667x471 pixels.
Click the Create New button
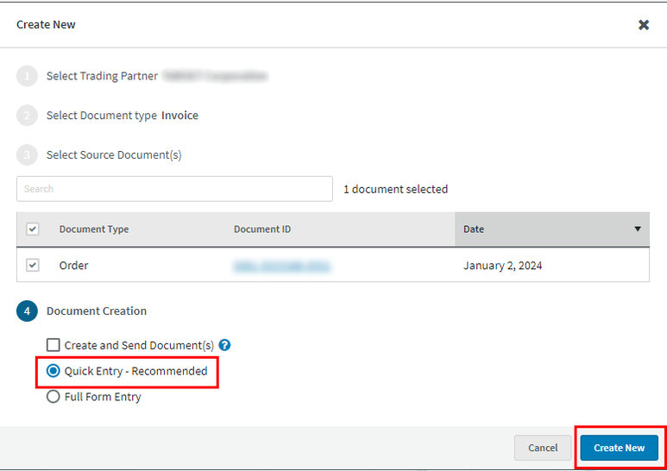click(619, 448)
